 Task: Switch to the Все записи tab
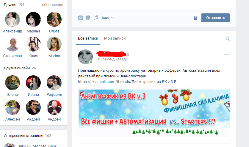88,38
